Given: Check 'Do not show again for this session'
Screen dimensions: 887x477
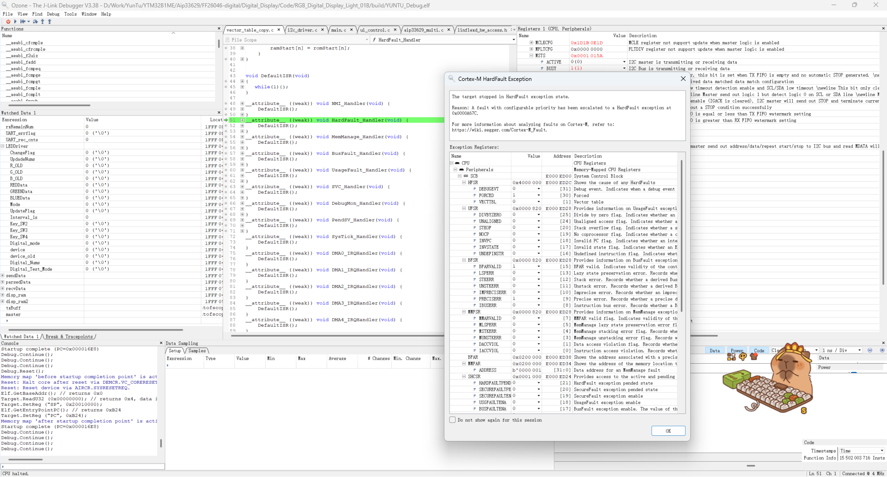Looking at the screenshot, I should [453, 420].
